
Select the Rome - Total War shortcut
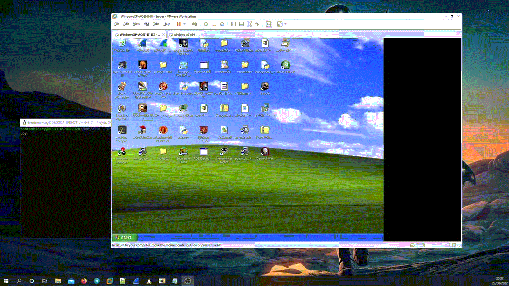coord(163,90)
